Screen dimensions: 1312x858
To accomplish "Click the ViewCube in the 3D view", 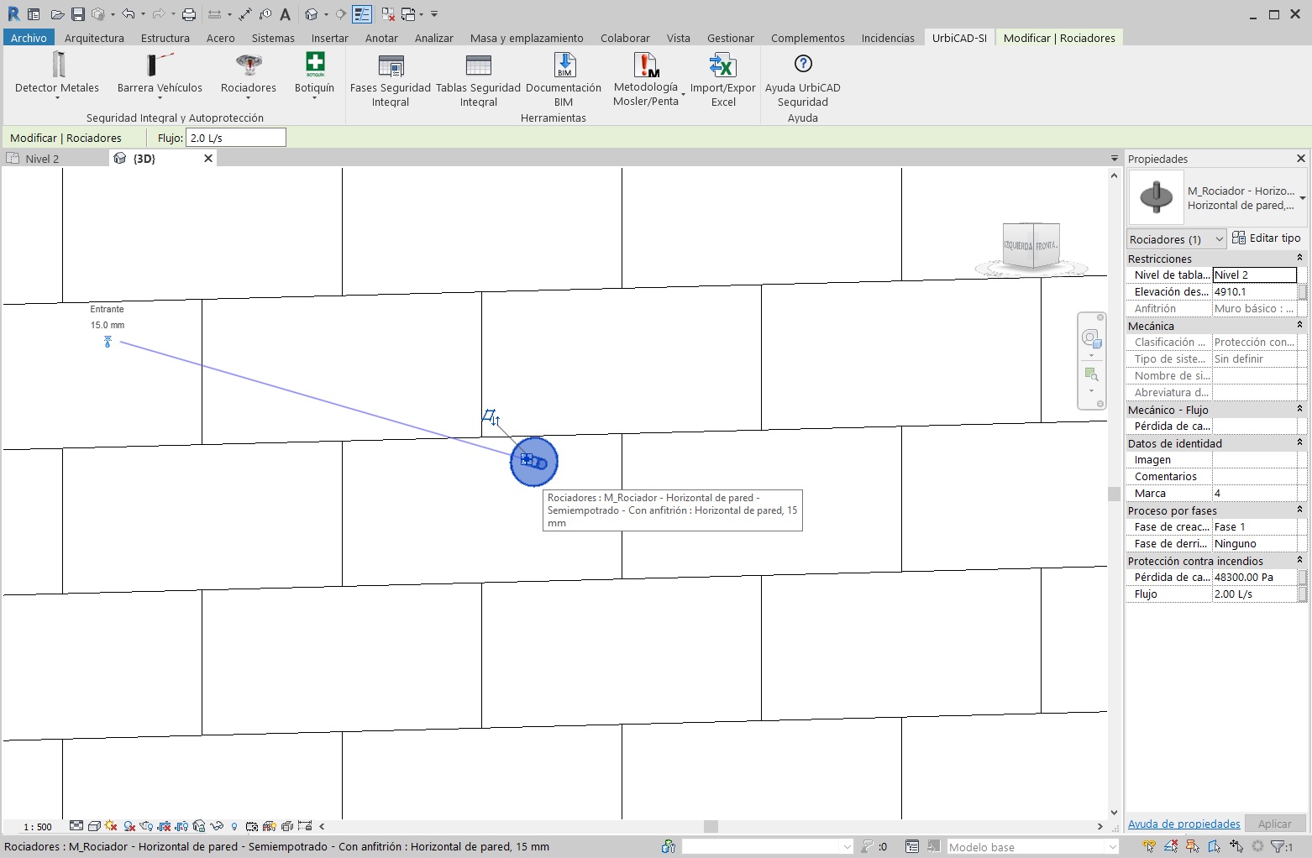I will (x=1031, y=245).
